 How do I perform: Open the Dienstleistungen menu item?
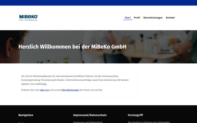[x=153, y=18]
